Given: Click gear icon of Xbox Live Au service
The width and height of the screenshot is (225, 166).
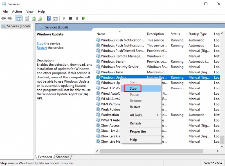Looking at the screenshot, I should pyautogui.click(x=98, y=131).
